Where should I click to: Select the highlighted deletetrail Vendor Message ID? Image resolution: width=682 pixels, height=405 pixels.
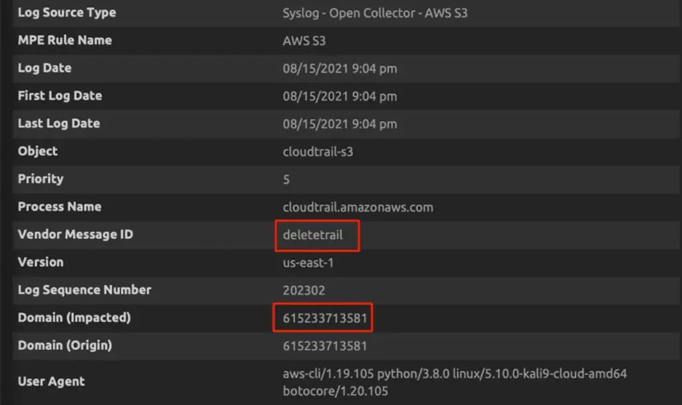tap(316, 235)
